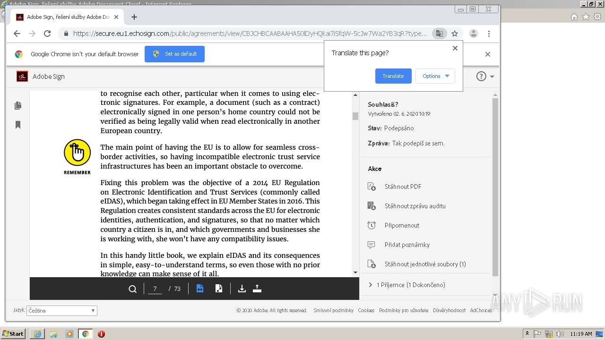Show hidden tray icons arrow
The width and height of the screenshot is (605, 340).
pyautogui.click(x=527, y=334)
